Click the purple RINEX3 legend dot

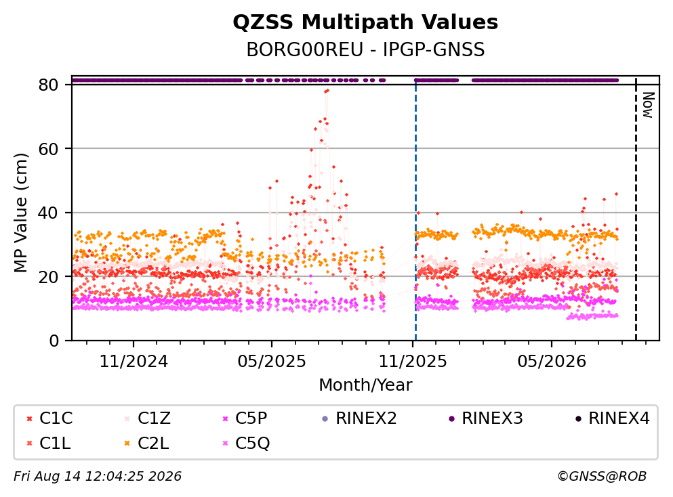click(x=451, y=418)
